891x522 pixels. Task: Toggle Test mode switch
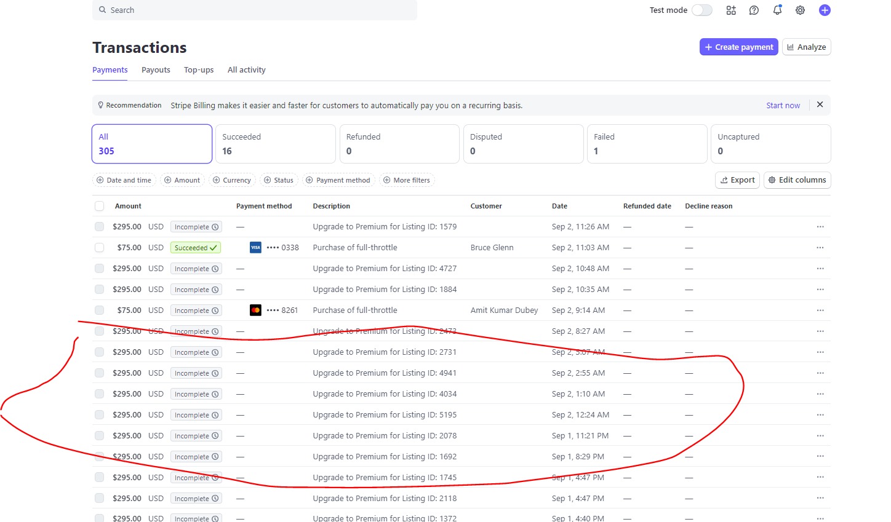701,10
